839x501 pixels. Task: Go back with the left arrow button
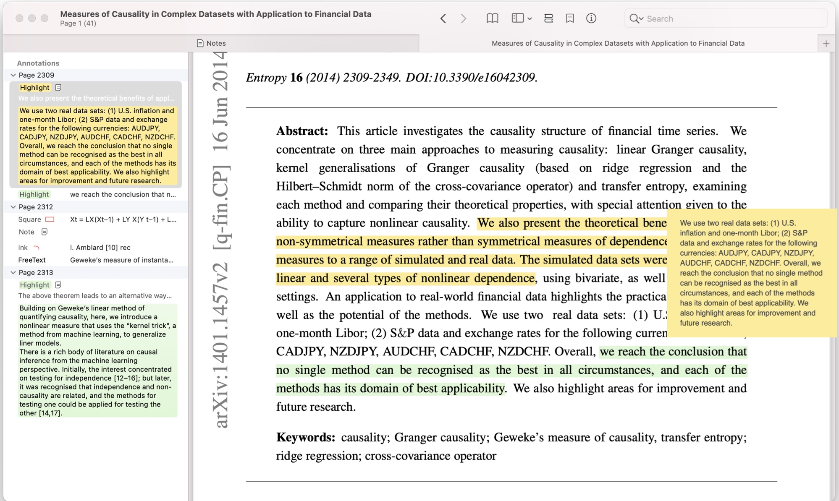tap(443, 18)
